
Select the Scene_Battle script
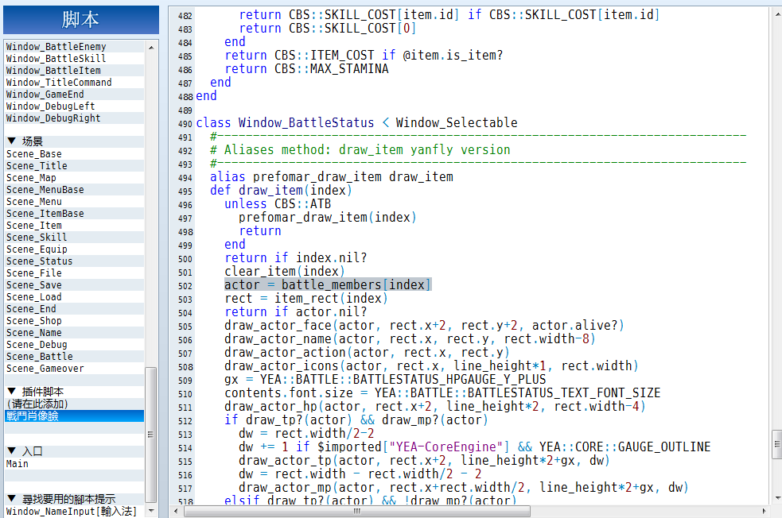point(75,358)
